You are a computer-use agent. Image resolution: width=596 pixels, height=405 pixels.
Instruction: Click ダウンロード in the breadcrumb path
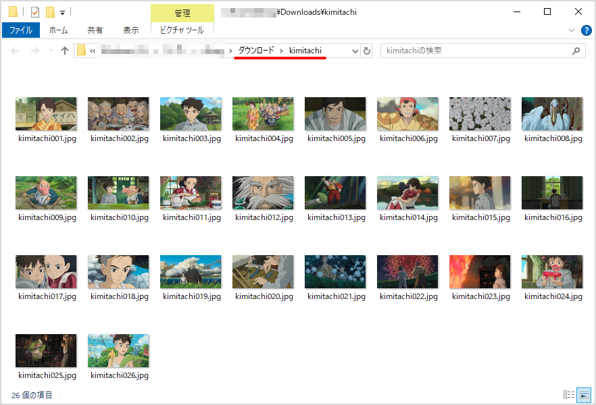(256, 51)
